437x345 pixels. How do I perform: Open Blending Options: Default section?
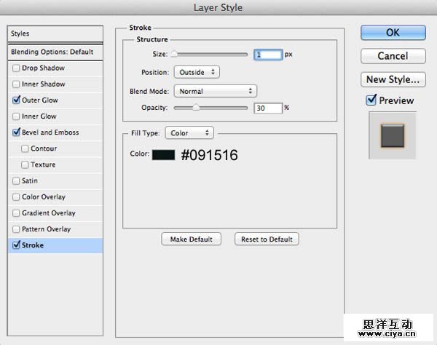coord(55,52)
